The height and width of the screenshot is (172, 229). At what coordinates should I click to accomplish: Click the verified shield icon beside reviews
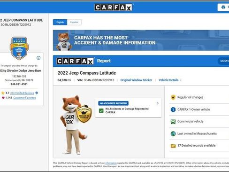pyautogui.click(x=37, y=93)
